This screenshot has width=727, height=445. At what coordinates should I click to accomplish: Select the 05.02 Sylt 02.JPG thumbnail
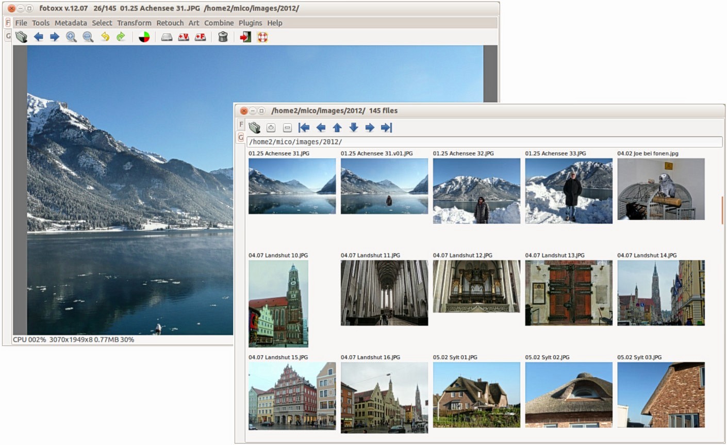(568, 394)
